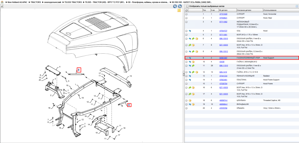Select callout 14 on the diagram

point(89,124)
